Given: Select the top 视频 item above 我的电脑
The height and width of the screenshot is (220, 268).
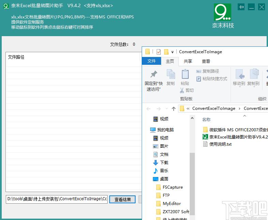Looking at the screenshot, I should pyautogui.click(x=161, y=119).
